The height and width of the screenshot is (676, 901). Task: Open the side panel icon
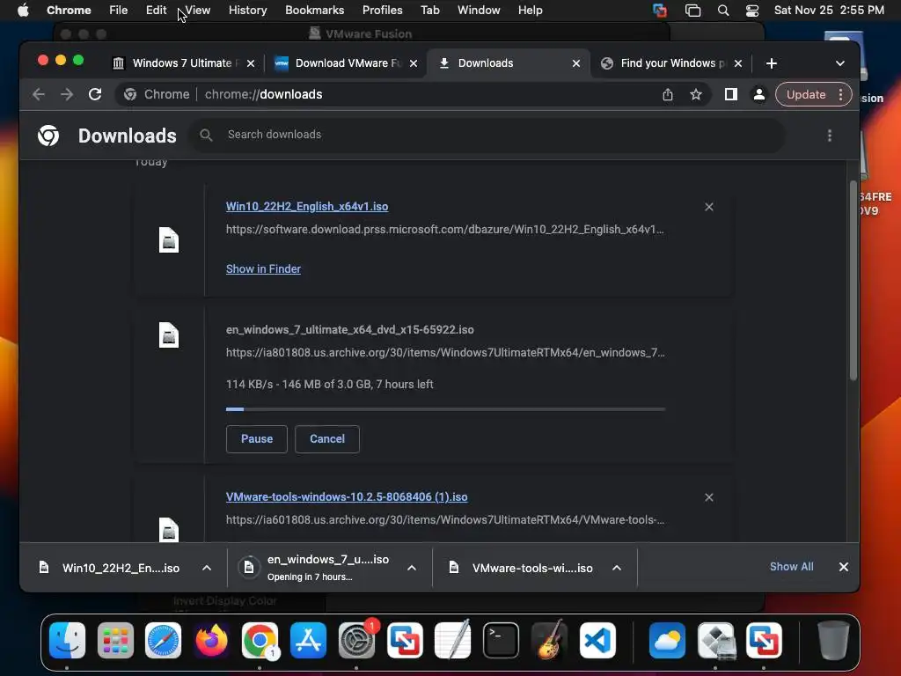tap(730, 94)
